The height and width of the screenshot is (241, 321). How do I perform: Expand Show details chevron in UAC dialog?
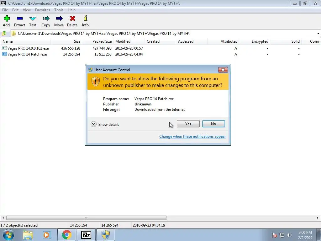93,124
